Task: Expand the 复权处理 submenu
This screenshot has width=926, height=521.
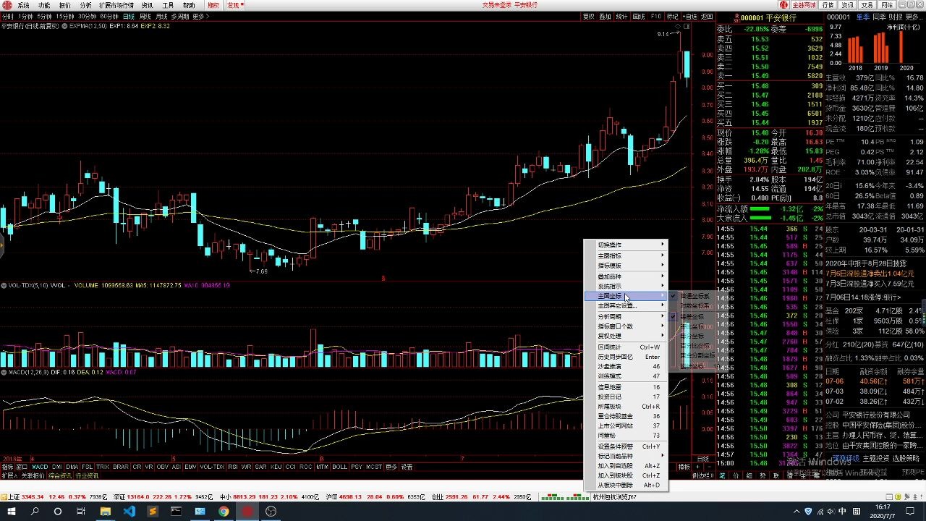Action: (x=626, y=336)
